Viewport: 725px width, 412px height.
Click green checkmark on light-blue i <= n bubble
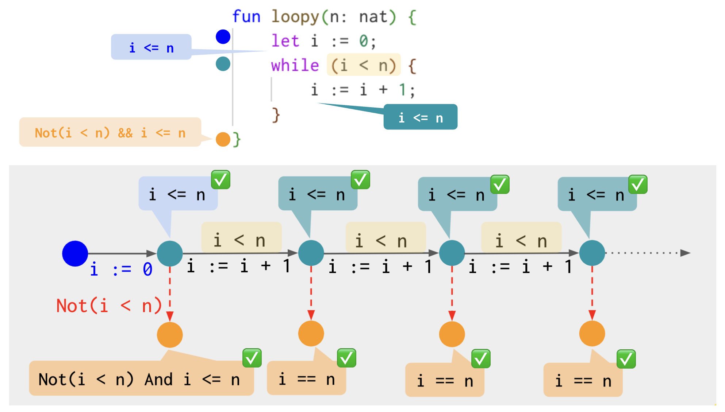pos(220,180)
